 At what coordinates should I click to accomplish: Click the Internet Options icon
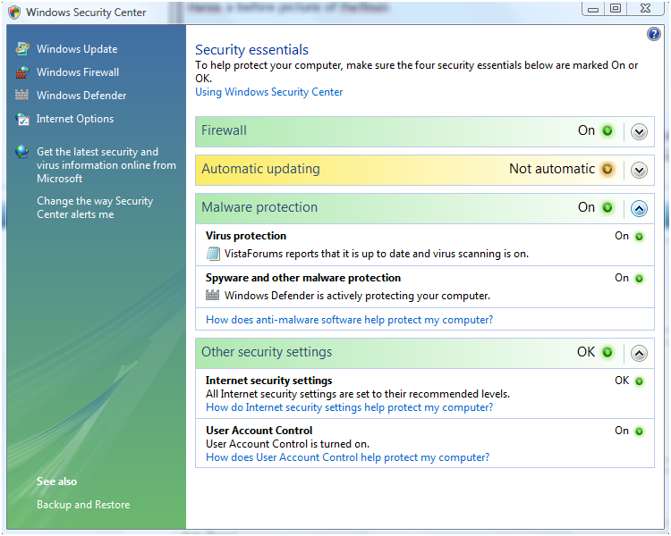coord(22,119)
